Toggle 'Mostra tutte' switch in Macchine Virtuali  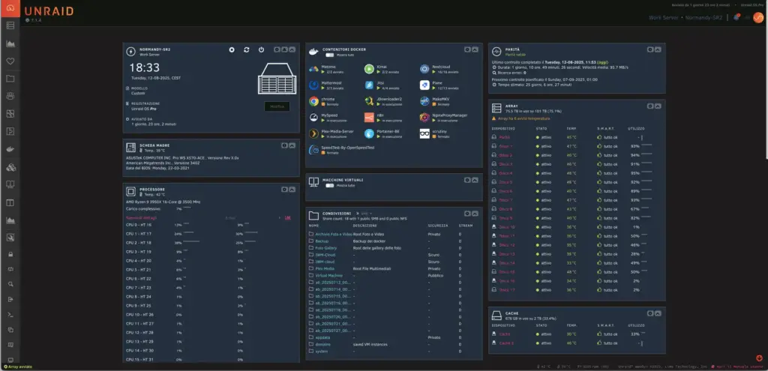(329, 185)
